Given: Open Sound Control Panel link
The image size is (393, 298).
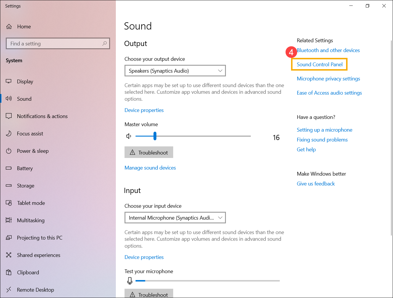Looking at the screenshot, I should (319, 64).
